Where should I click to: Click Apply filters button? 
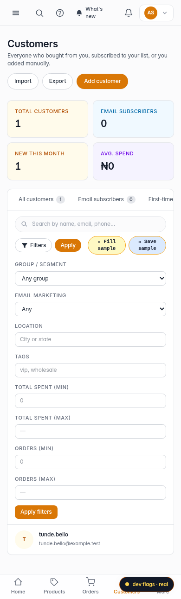coord(36,512)
